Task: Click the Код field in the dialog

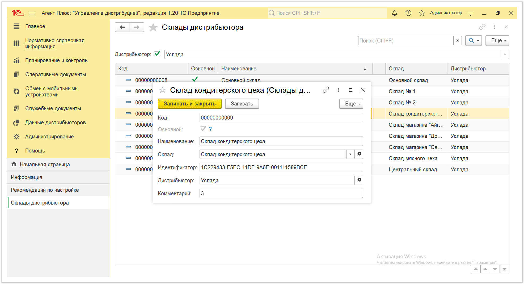Action: [x=281, y=118]
